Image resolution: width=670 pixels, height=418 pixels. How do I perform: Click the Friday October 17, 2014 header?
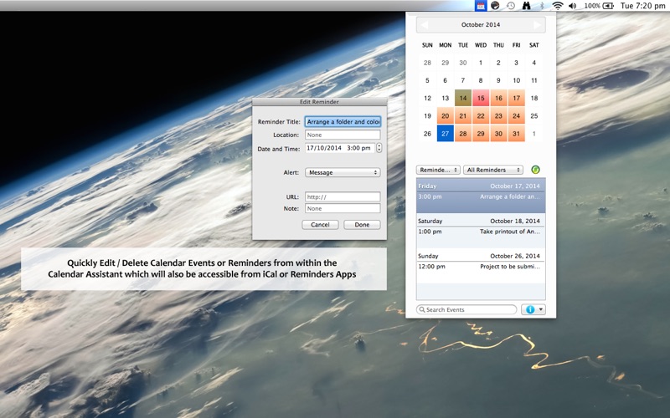481,186
